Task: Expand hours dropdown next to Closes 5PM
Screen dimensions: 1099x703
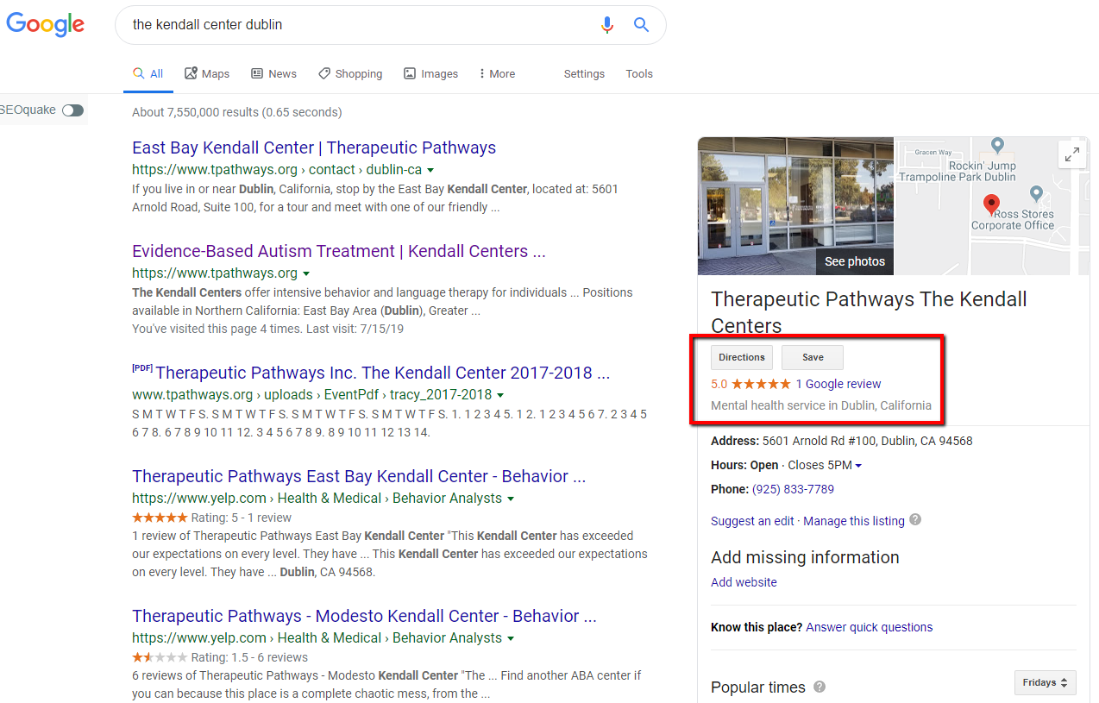Action: 858,466
